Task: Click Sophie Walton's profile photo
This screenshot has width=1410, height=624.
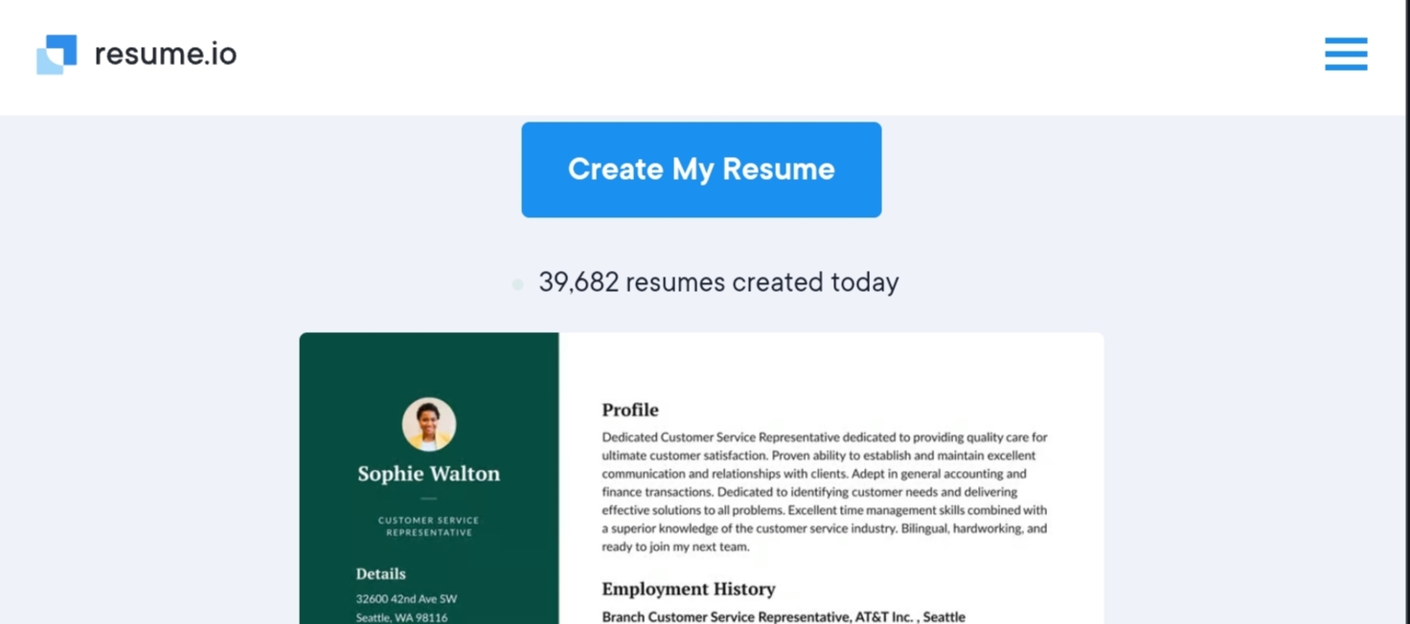Action: 428,424
